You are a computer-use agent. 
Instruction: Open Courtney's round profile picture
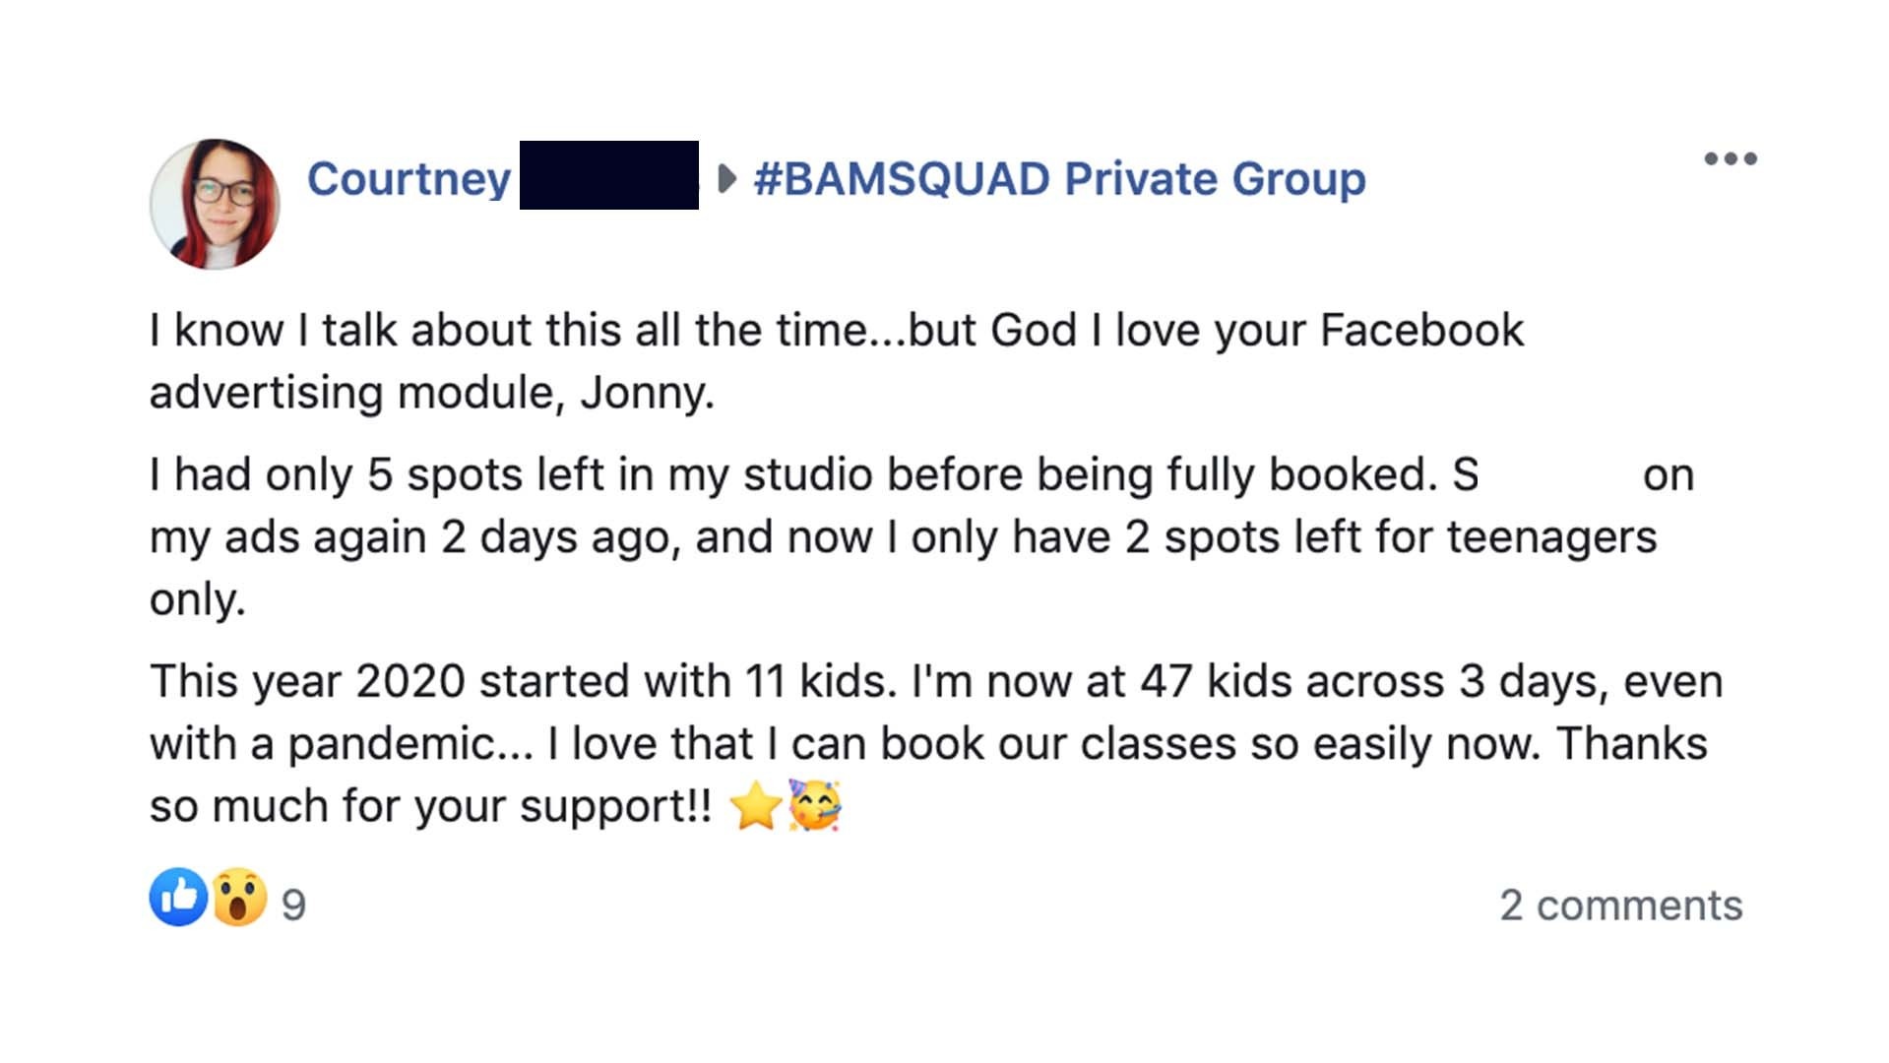pos(215,204)
